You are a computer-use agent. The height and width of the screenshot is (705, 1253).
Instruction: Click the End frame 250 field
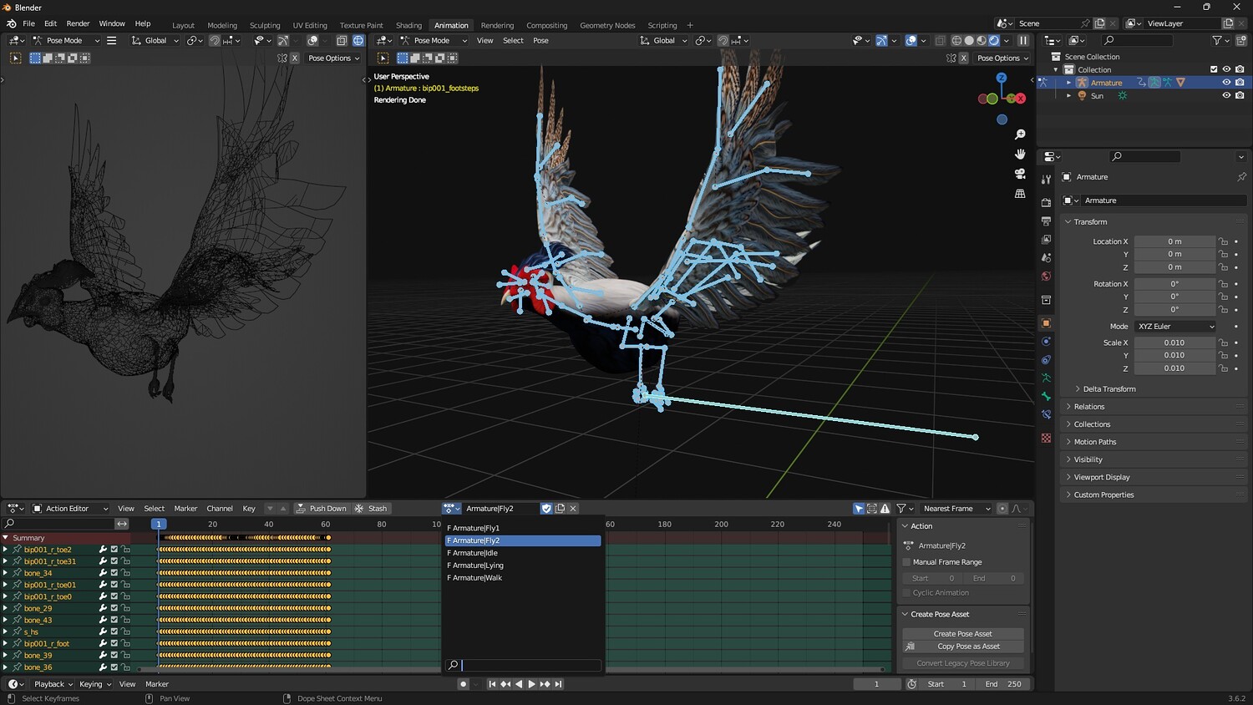point(1003,684)
